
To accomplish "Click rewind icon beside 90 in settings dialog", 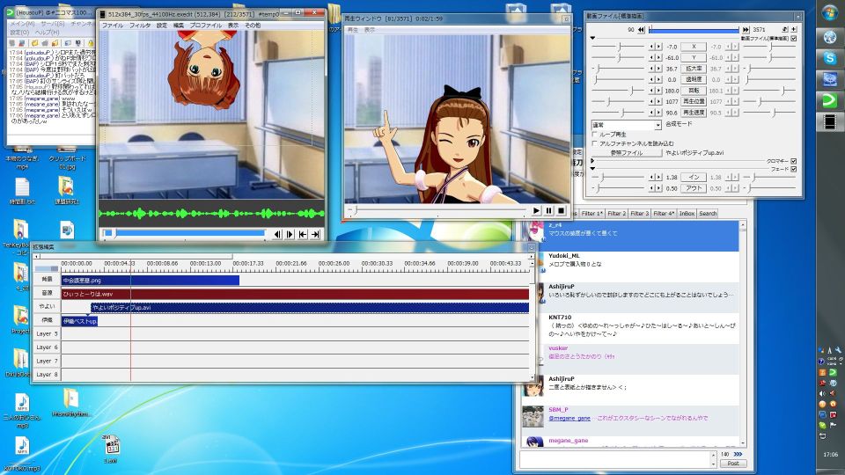I will tap(642, 30).
